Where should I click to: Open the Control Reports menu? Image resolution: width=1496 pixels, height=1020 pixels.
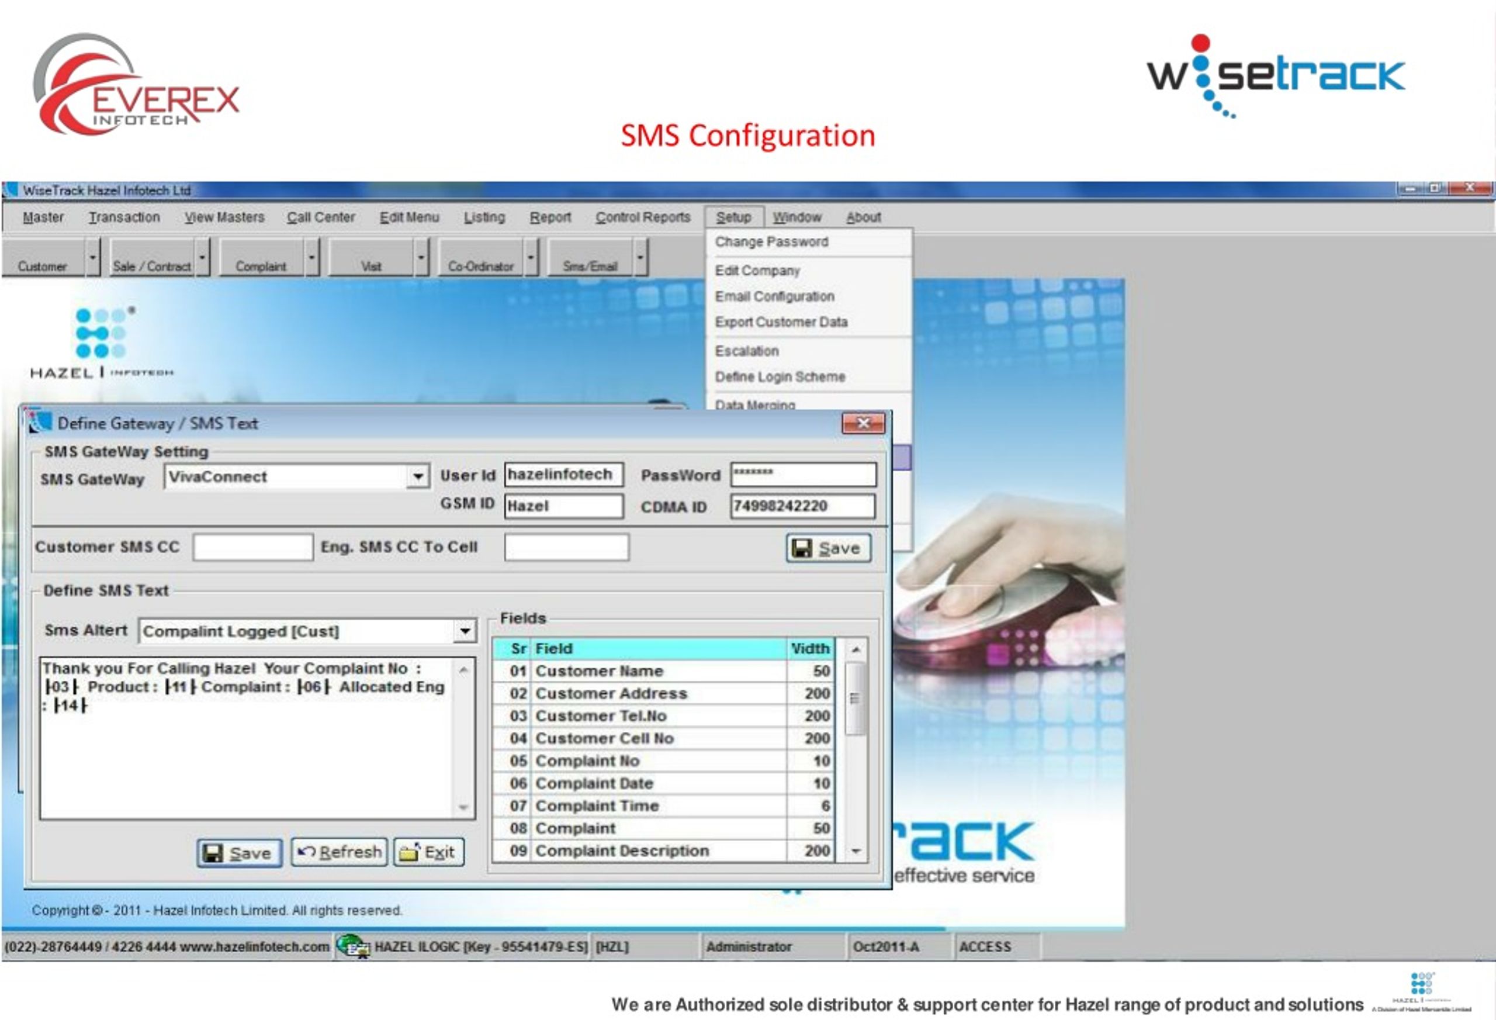click(x=642, y=217)
